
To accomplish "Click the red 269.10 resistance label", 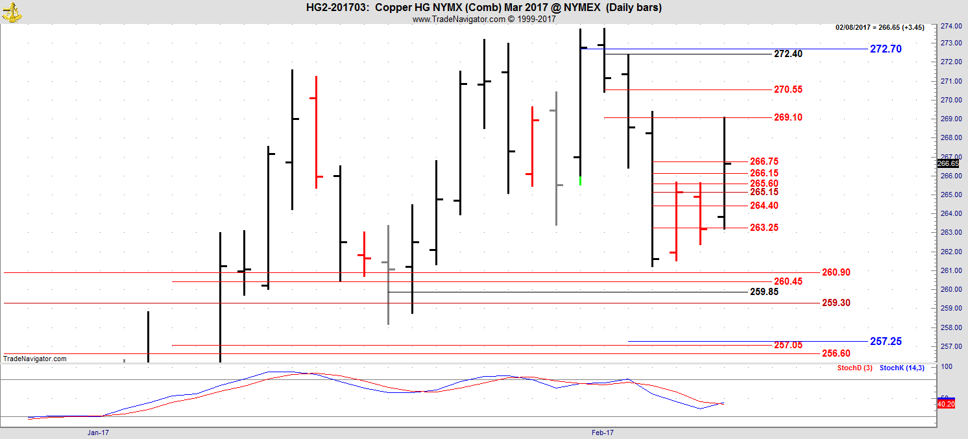I will tap(788, 117).
